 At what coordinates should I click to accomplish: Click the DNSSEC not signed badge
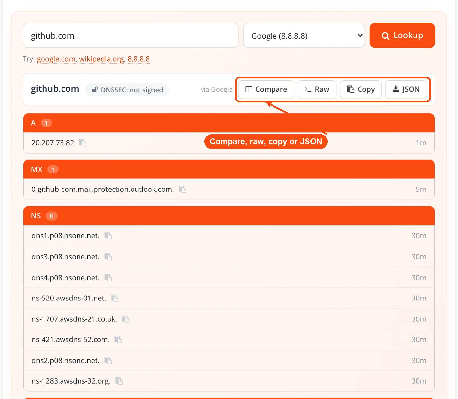click(127, 90)
